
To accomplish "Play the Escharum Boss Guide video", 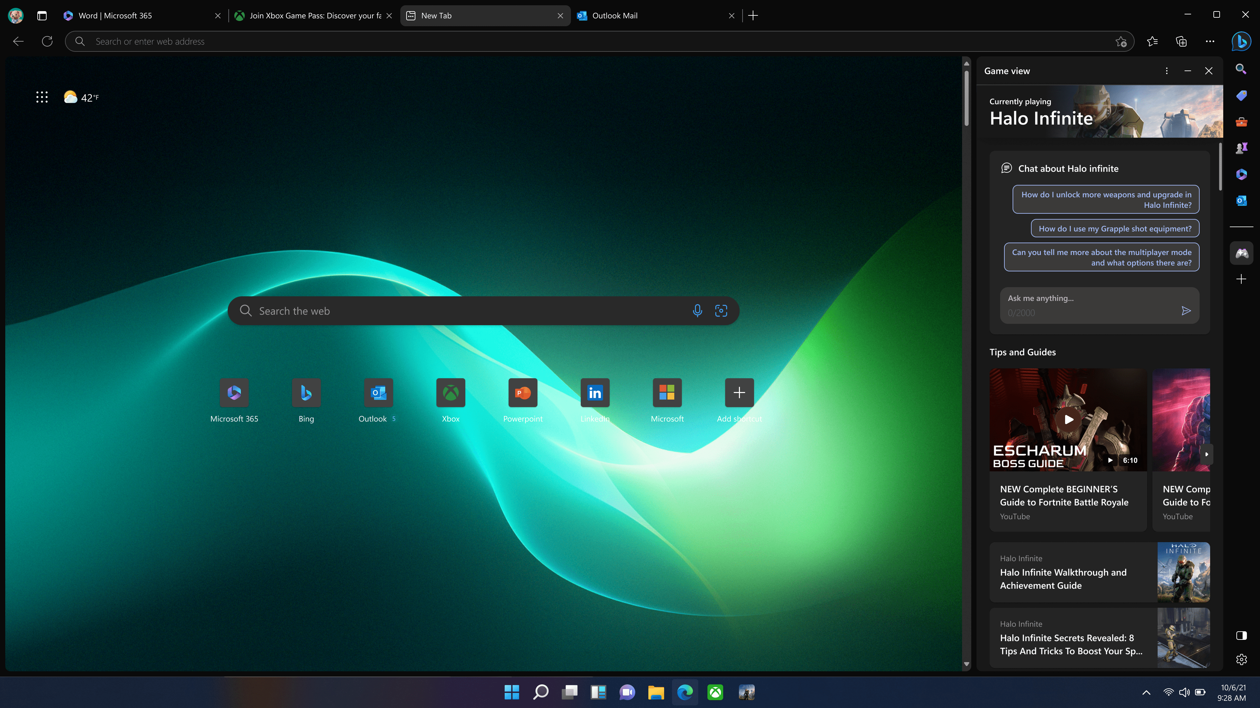I will [1069, 419].
